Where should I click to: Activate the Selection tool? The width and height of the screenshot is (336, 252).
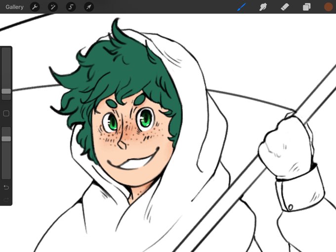pyautogui.click(x=71, y=7)
